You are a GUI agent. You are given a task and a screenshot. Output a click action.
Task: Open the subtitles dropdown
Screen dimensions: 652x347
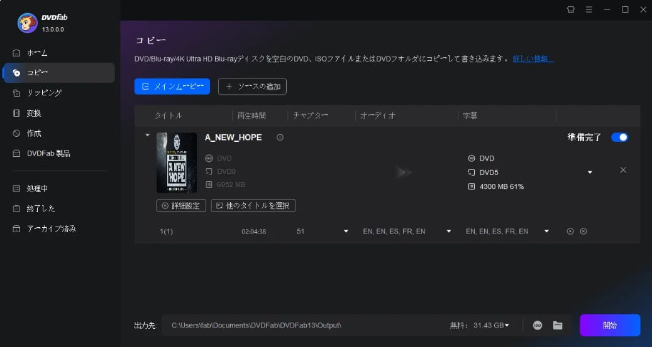546,231
